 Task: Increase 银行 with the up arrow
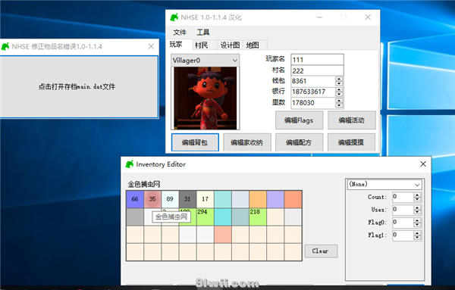(x=339, y=89)
